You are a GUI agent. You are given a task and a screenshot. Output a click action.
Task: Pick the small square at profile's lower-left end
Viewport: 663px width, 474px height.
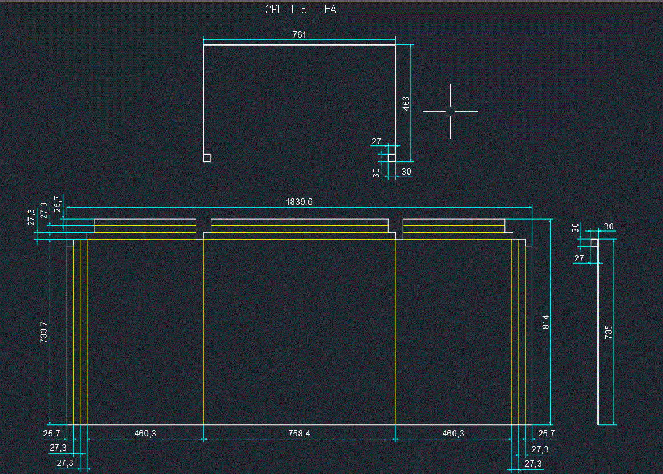(207, 158)
